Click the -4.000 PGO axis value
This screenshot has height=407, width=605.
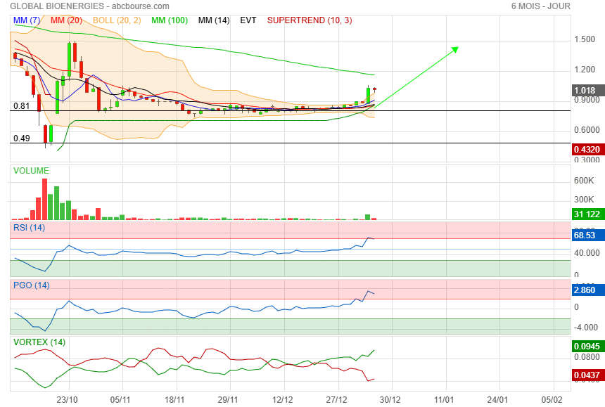[587, 328]
